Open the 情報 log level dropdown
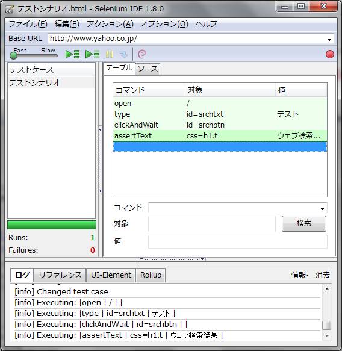Viewport: 342px width, 351px height. (x=300, y=275)
